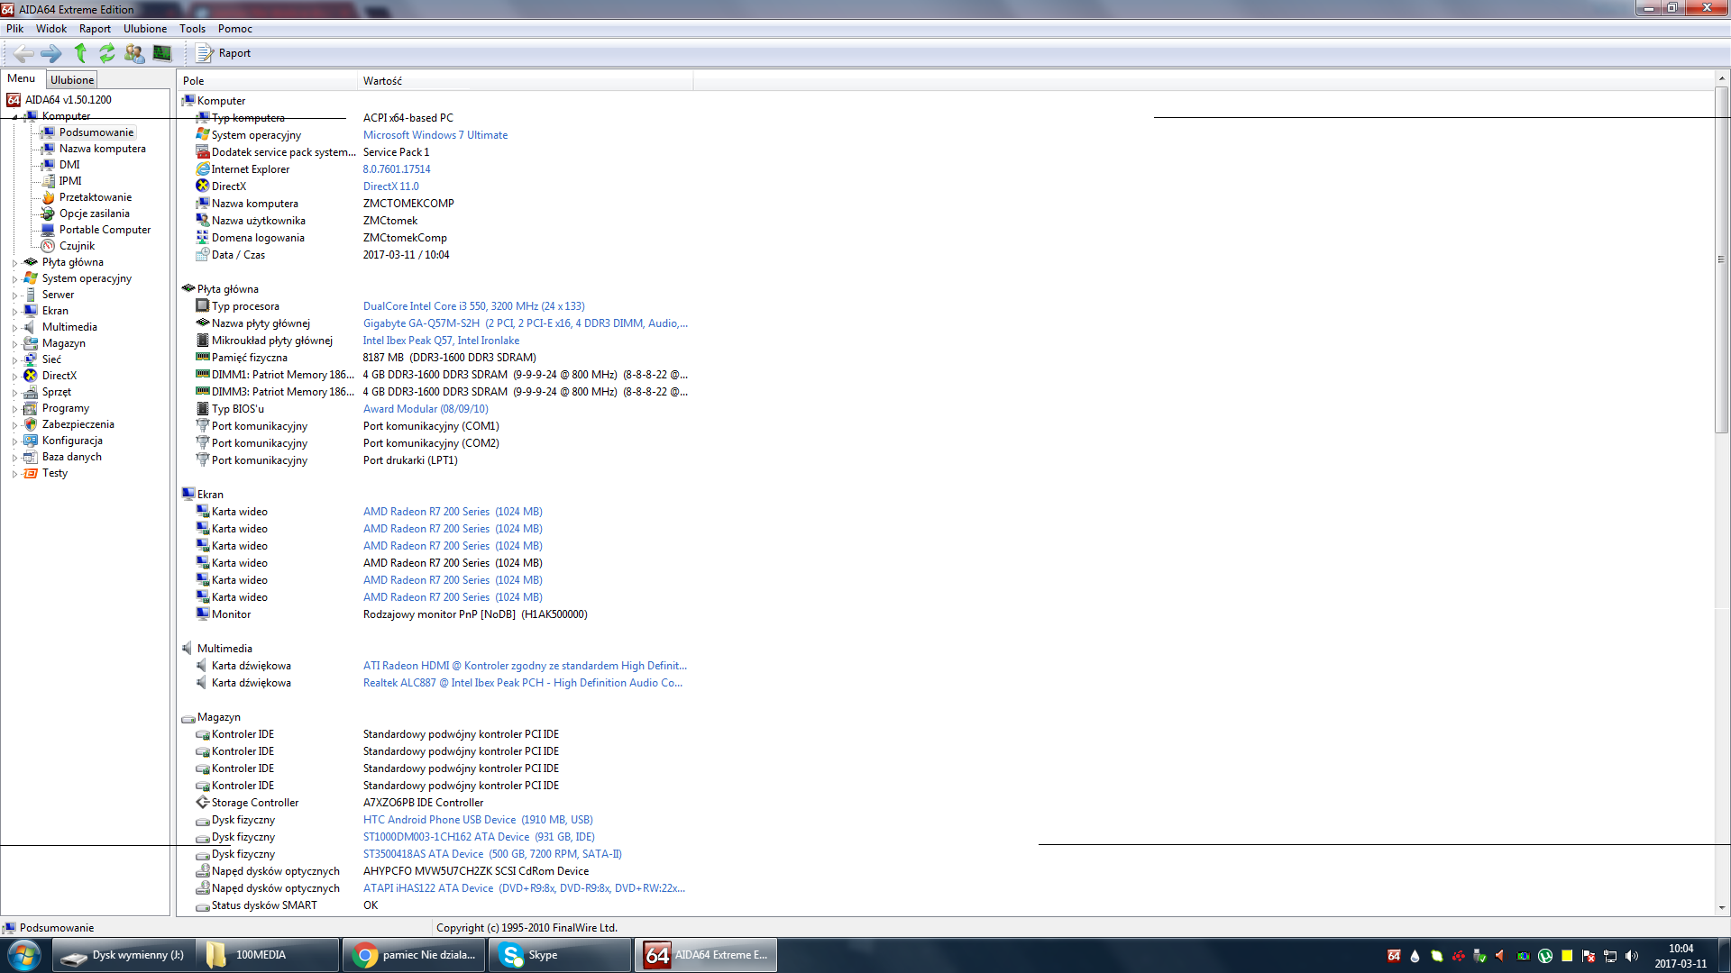Image resolution: width=1731 pixels, height=973 pixels.
Task: Expand the Sprzęt tree node
Action: 14,393
